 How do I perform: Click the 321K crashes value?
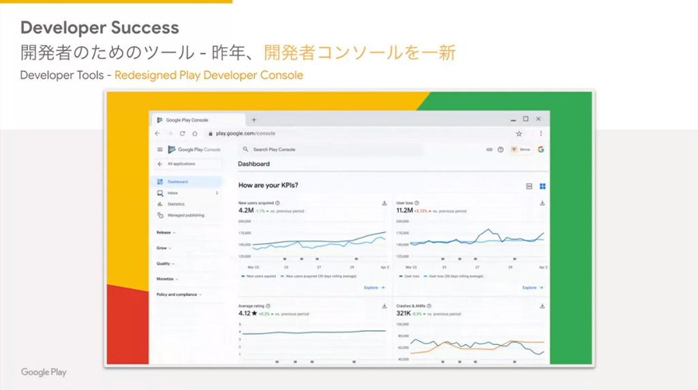pyautogui.click(x=404, y=314)
